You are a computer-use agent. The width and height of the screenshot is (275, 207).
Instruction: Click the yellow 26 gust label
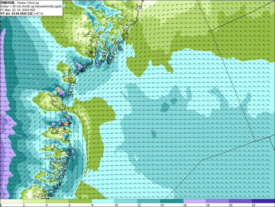pyautogui.click(x=66, y=124)
